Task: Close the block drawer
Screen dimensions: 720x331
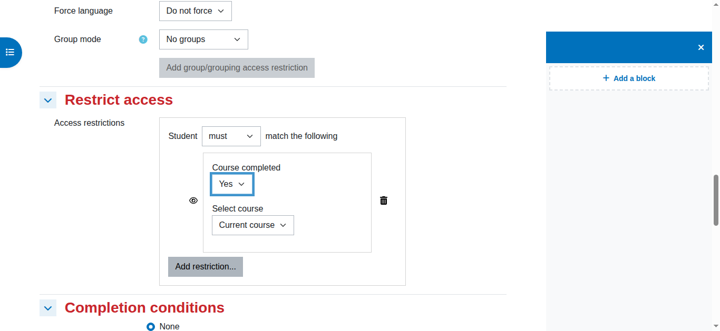Action: [701, 47]
